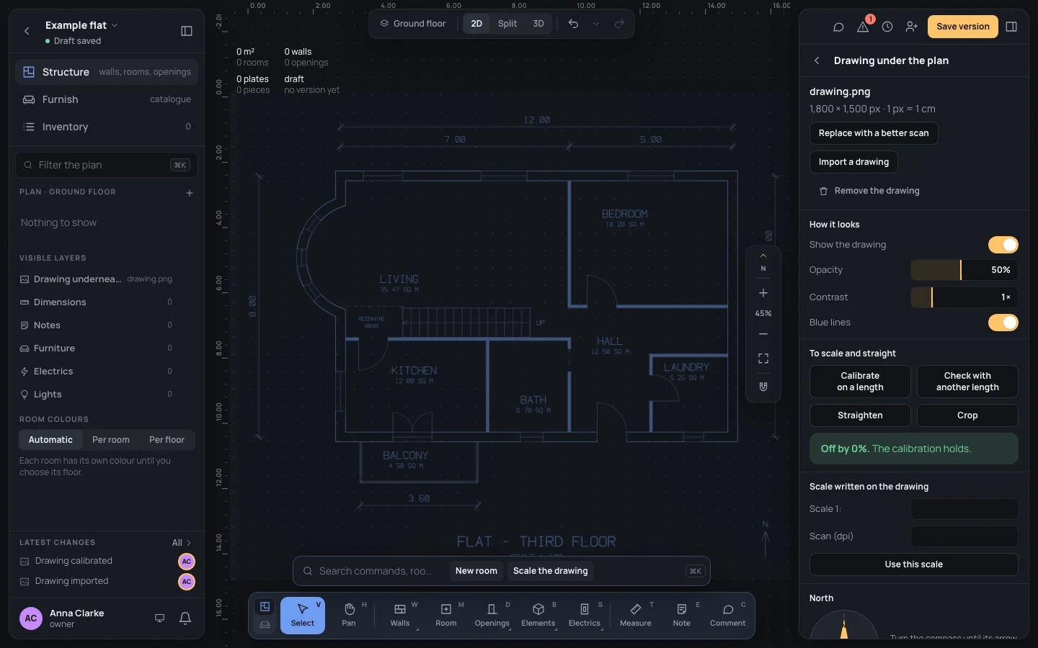Viewport: 1038px width, 648px height.
Task: Disable the Blue lines switch
Action: point(1003,323)
